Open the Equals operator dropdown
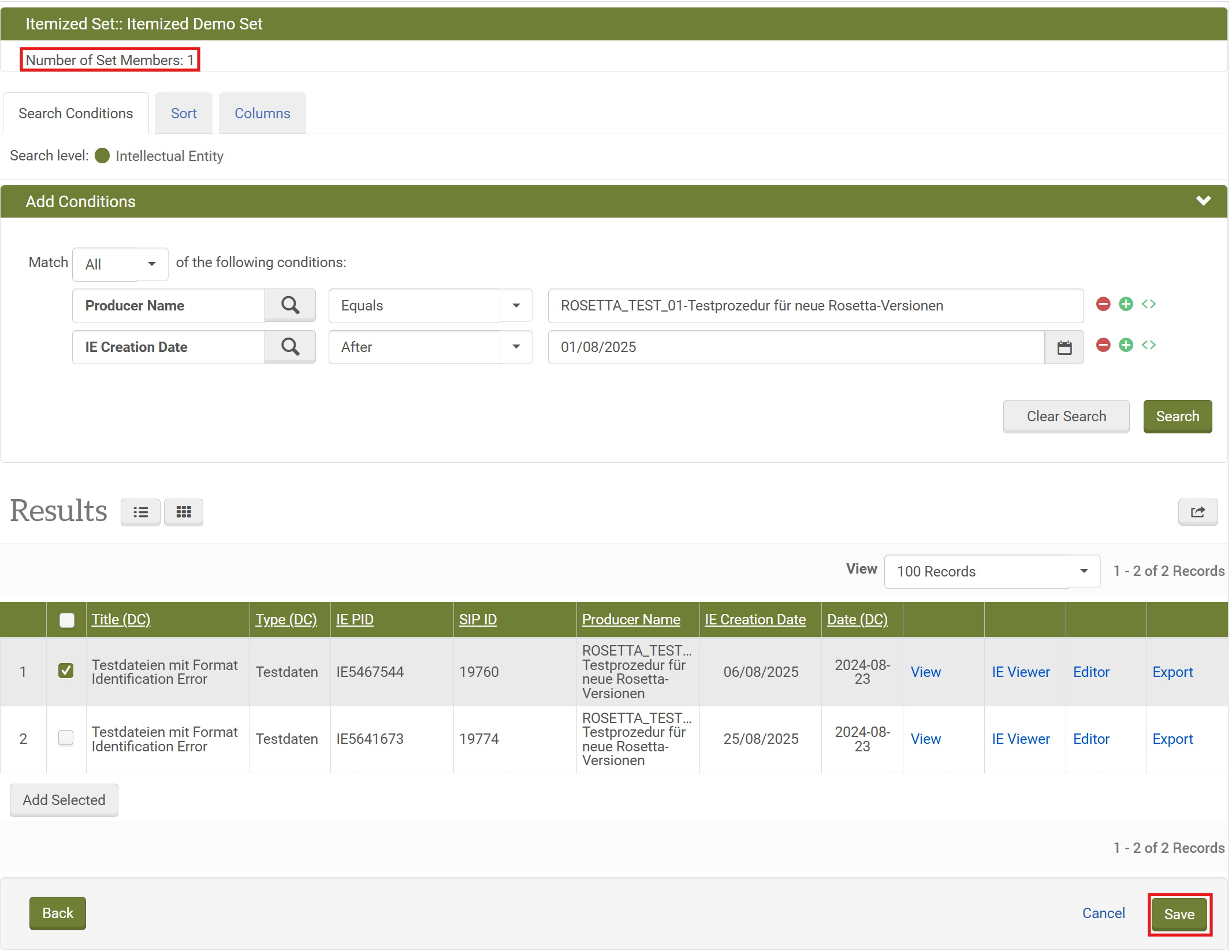Screen dimensions: 1232x951 click(430, 305)
